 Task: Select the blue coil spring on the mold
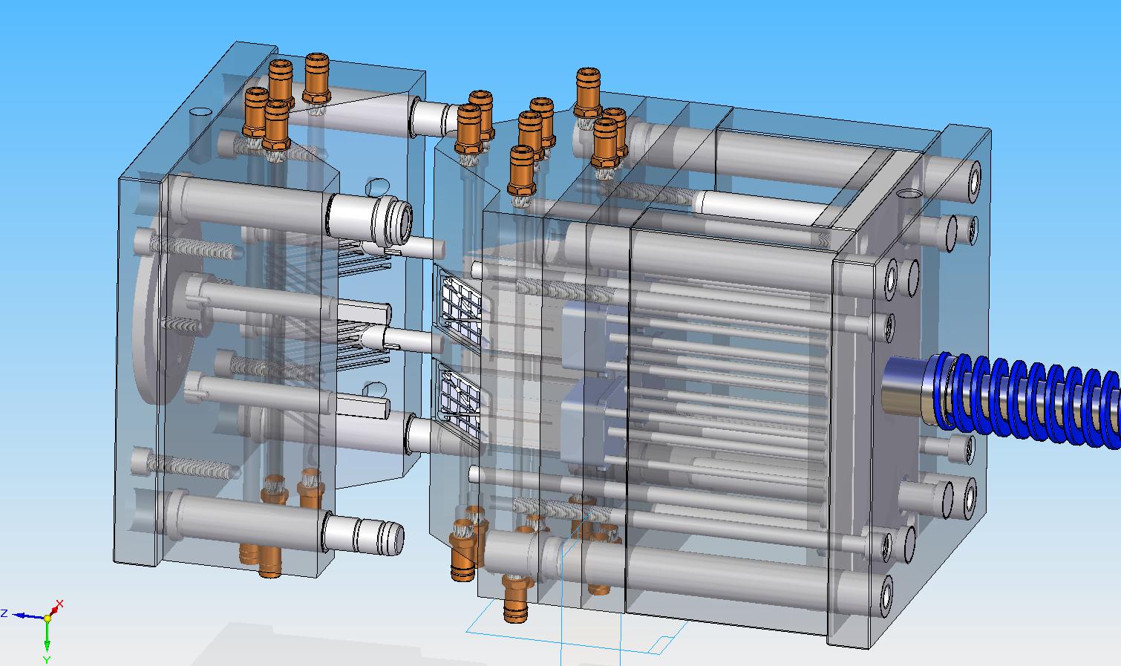pos(1028,400)
